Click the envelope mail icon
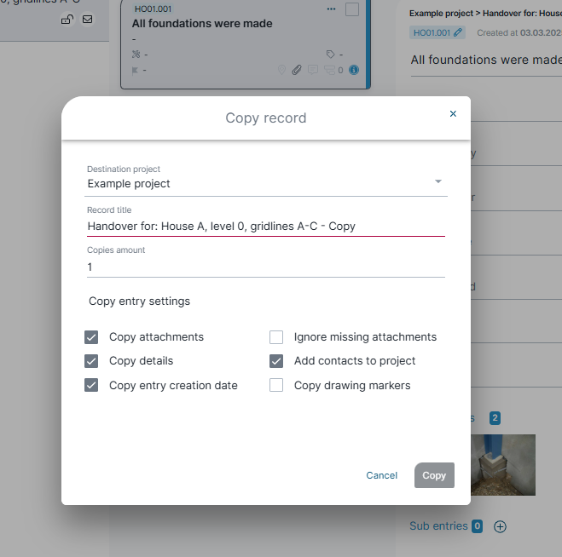This screenshot has height=557, width=562. pos(88,20)
